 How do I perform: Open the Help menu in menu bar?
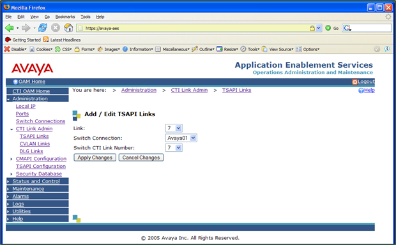coord(100,17)
